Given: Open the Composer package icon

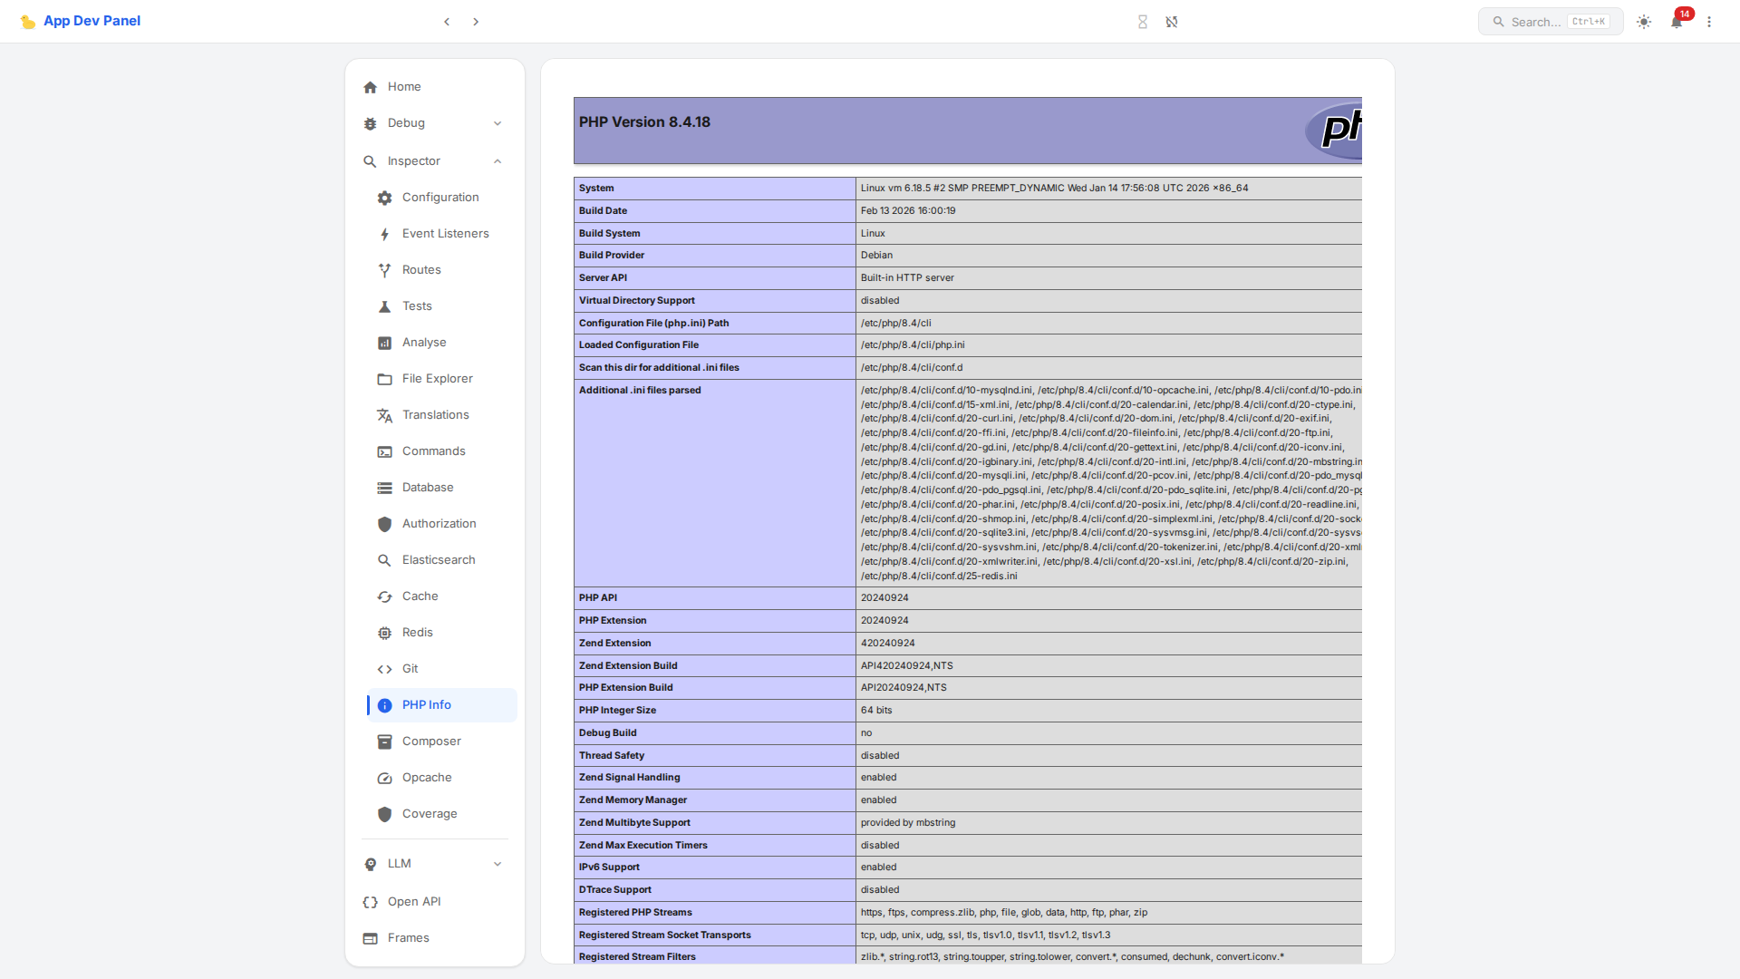Looking at the screenshot, I should pyautogui.click(x=384, y=742).
